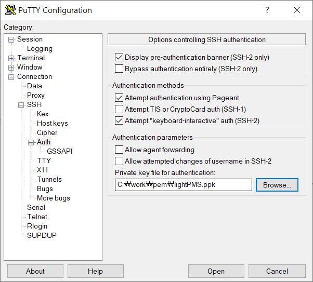Open Cipher settings

pos(47,132)
